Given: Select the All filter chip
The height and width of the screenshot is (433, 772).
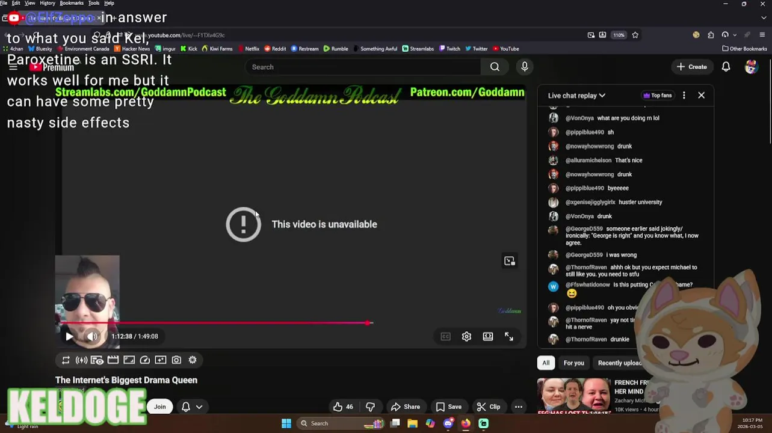Looking at the screenshot, I should point(546,363).
